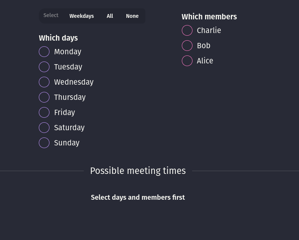Click the None preset button
The height and width of the screenshot is (240, 299).
(x=132, y=16)
